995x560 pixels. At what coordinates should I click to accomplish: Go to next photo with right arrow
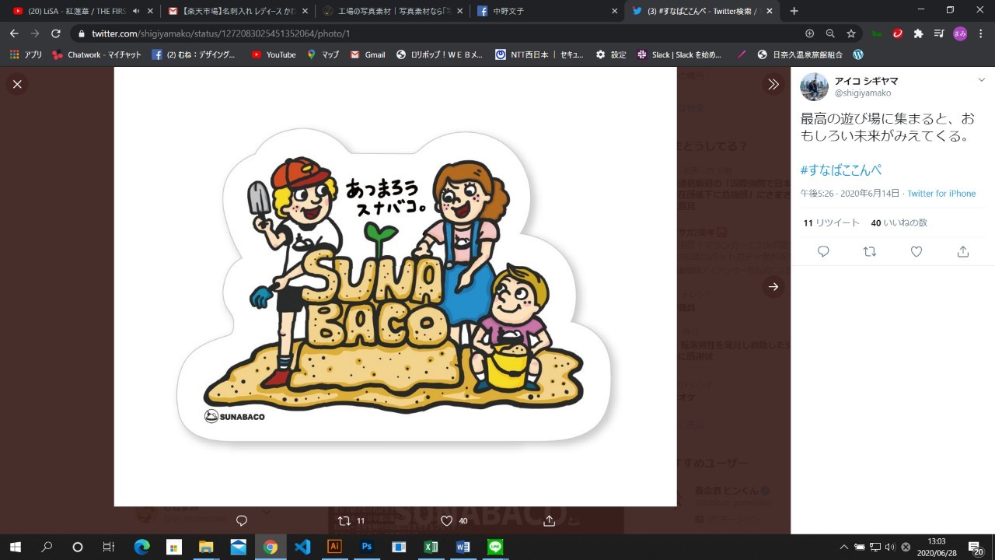click(x=773, y=286)
